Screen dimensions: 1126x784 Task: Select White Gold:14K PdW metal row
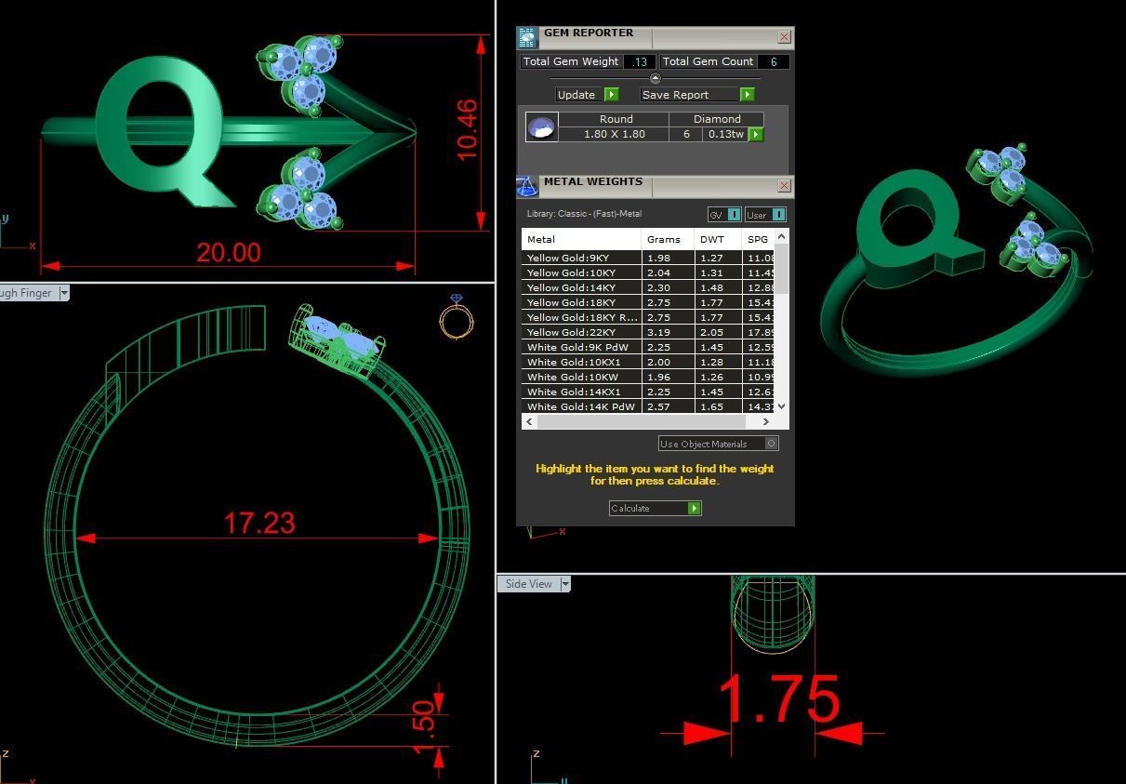581,406
